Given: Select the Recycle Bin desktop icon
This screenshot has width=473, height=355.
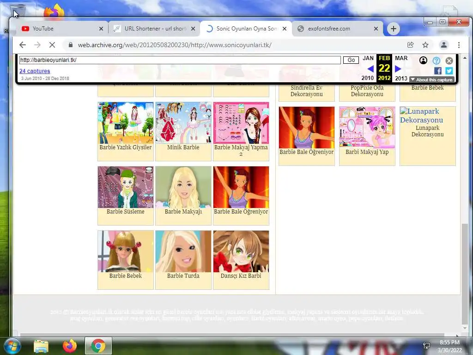Looking at the screenshot, I should click(x=18, y=12).
